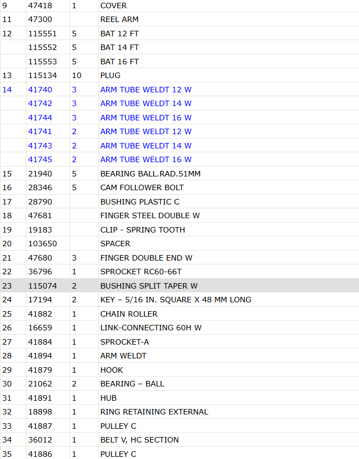
Task: Open the blue reference number 14 link
Action: (7, 90)
